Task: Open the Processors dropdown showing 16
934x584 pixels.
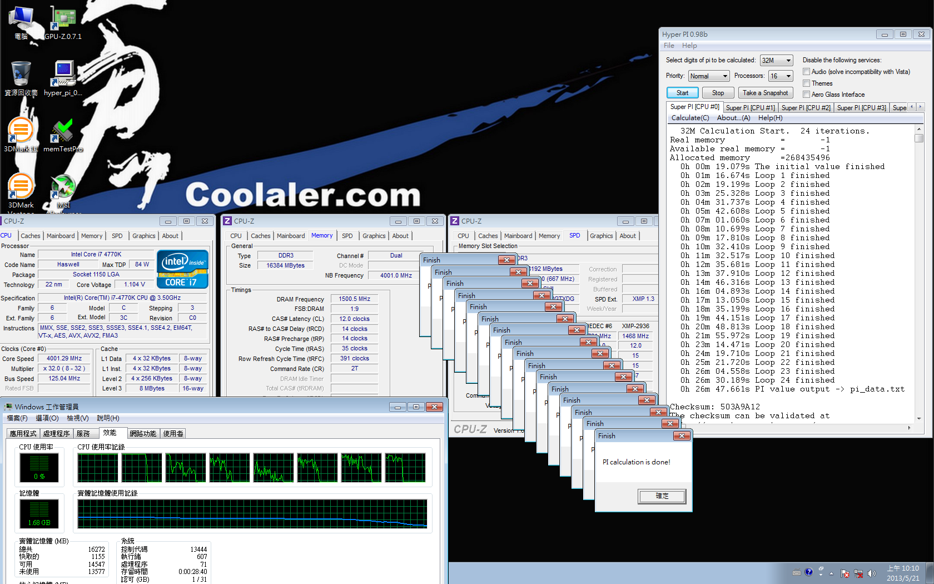Action: (x=781, y=76)
